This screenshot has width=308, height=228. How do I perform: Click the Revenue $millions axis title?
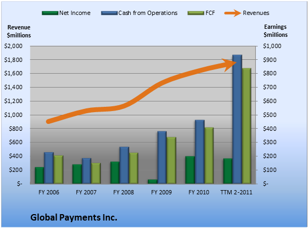click(x=19, y=32)
